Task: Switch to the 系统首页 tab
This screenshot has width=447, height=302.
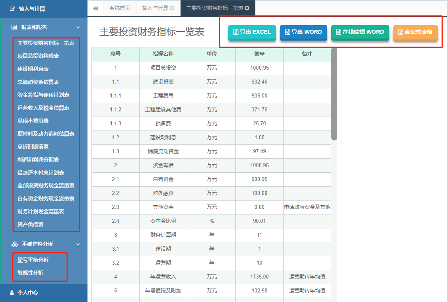Action: point(120,8)
